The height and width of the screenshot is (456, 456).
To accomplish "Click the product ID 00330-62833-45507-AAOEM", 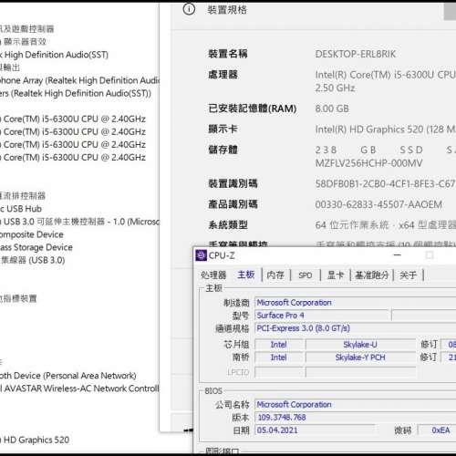I will [378, 204].
